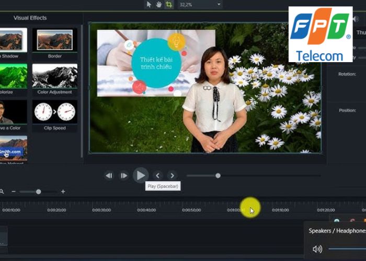Click the previous frame step button
Viewport: 366px width, 261px height.
[109, 176]
